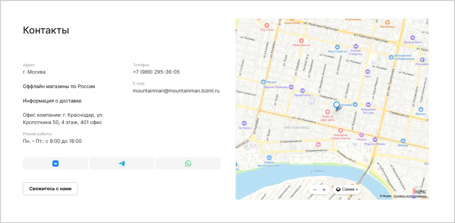Click the ПрофОтель marker on map
The image size is (455, 223).
click(302, 91)
